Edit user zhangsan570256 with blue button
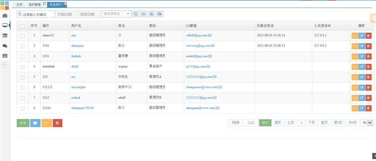The width and height of the screenshot is (376, 161). tap(361, 108)
